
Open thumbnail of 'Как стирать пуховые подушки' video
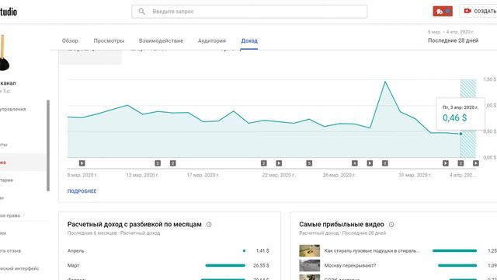pyautogui.click(x=309, y=250)
